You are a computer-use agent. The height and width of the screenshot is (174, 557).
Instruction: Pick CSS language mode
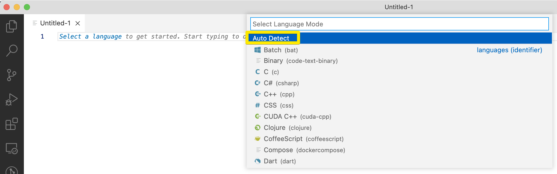pyautogui.click(x=278, y=106)
